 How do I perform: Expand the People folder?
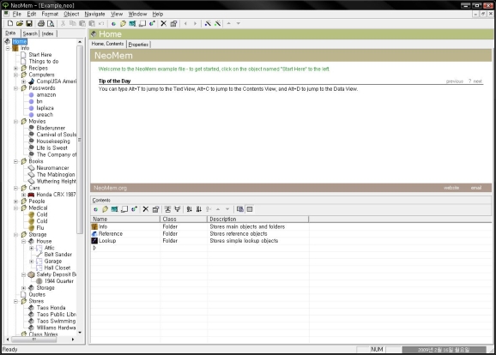point(15,201)
